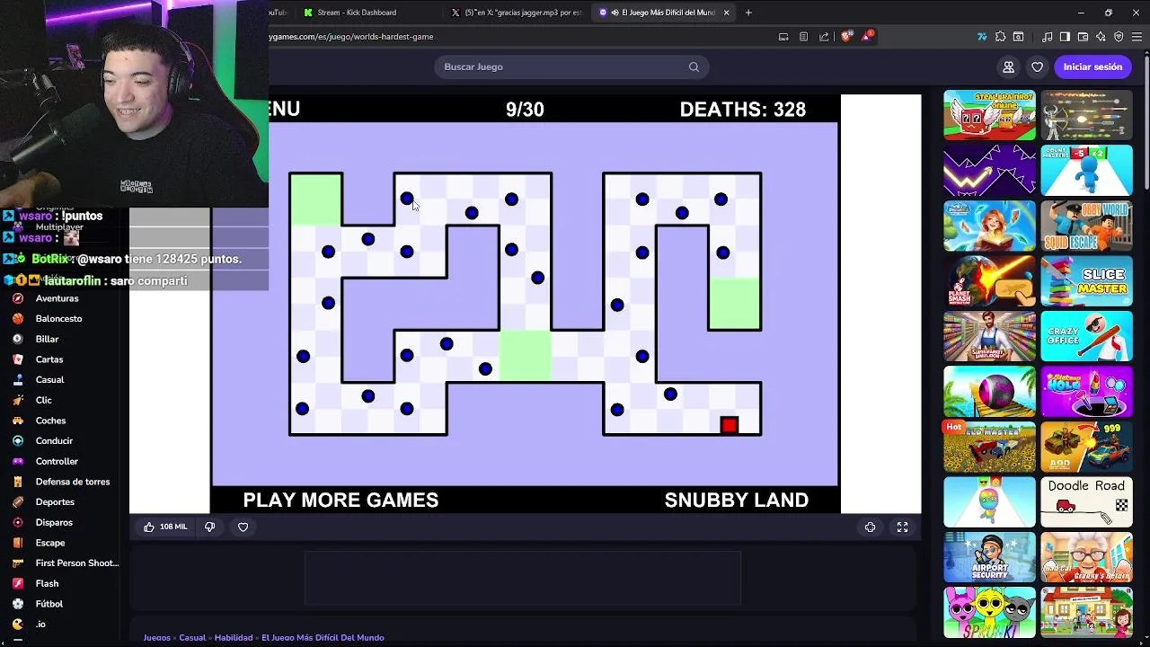Open the Aventuras category
This screenshot has height=647, width=1150.
pyautogui.click(x=57, y=298)
